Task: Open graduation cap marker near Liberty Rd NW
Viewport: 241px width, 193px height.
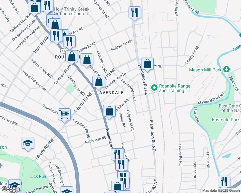Action: click(x=28, y=143)
